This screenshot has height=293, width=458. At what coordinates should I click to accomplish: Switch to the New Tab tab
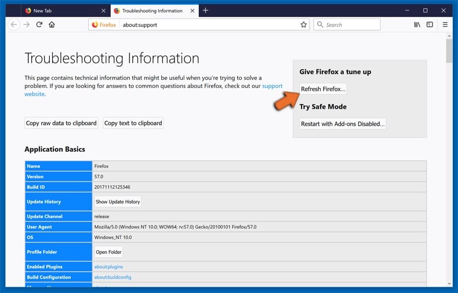pos(65,11)
